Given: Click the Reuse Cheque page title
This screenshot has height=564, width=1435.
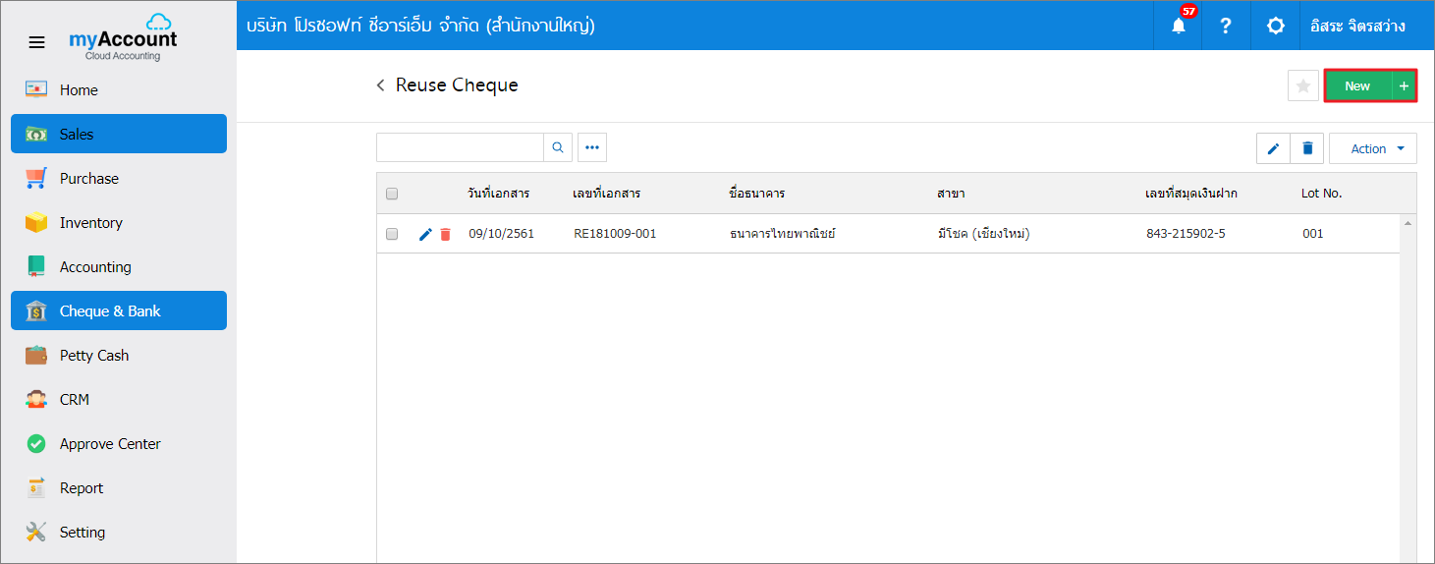Looking at the screenshot, I should [x=457, y=85].
